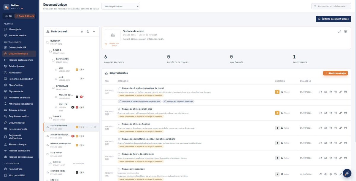Open history icon on chute de plain-pied row
Viewport: 356px width, 181px height.
(x=336, y=113)
